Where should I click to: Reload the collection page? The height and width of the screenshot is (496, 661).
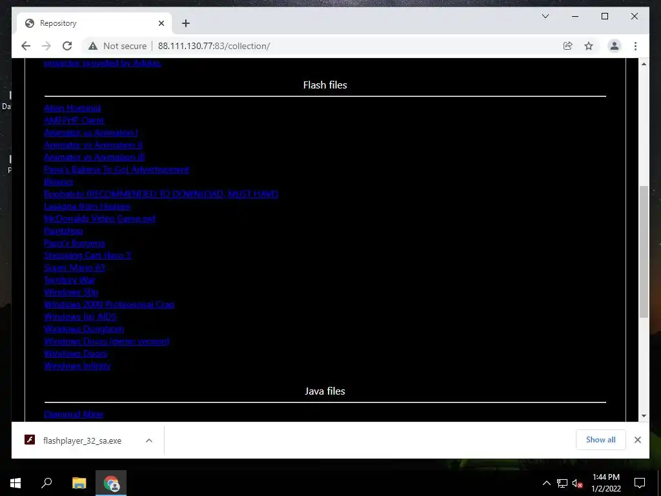pos(67,46)
